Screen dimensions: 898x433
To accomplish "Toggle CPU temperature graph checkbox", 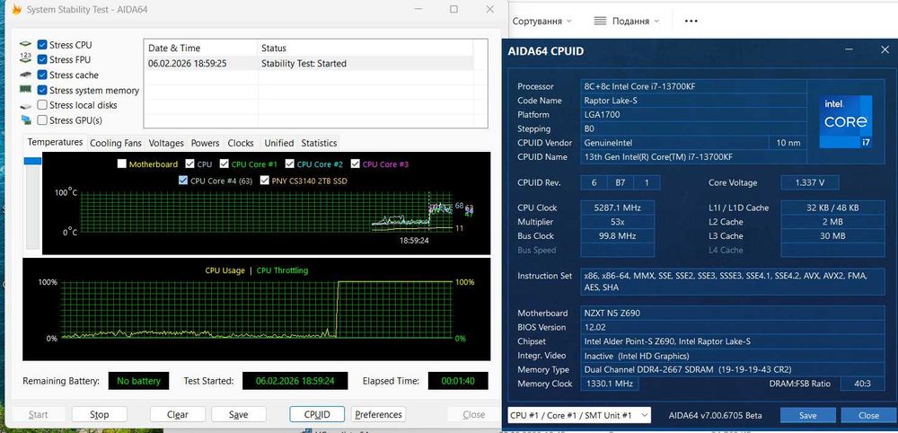I will pos(189,163).
